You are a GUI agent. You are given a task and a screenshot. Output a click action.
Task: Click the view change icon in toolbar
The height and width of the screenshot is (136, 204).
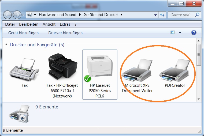coord(173,32)
